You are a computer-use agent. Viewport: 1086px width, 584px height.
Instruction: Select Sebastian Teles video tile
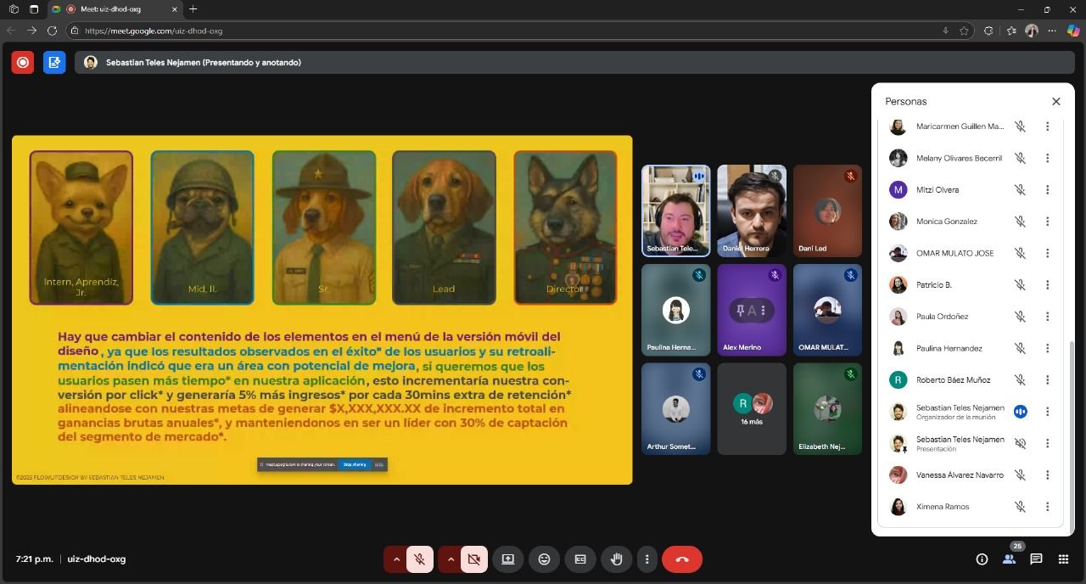[x=676, y=211]
